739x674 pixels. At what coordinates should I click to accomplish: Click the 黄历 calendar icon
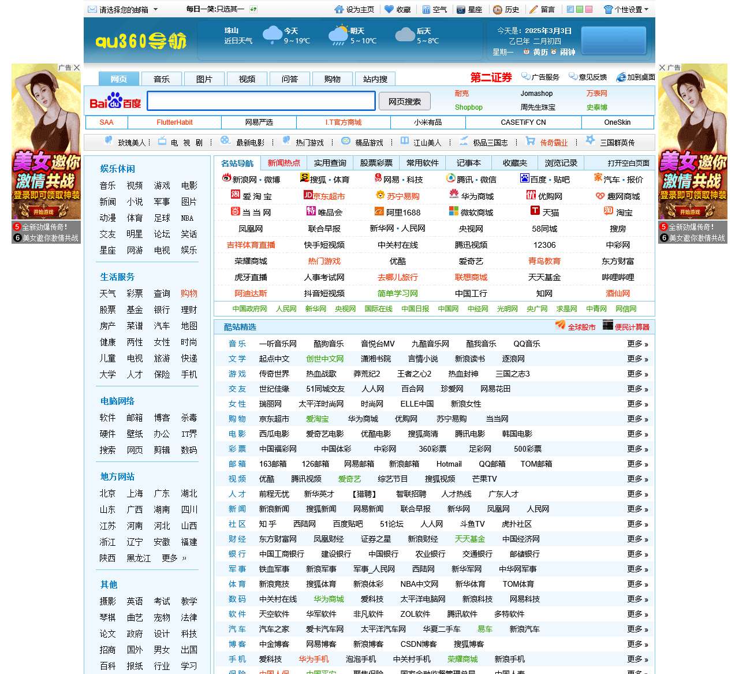point(527,51)
